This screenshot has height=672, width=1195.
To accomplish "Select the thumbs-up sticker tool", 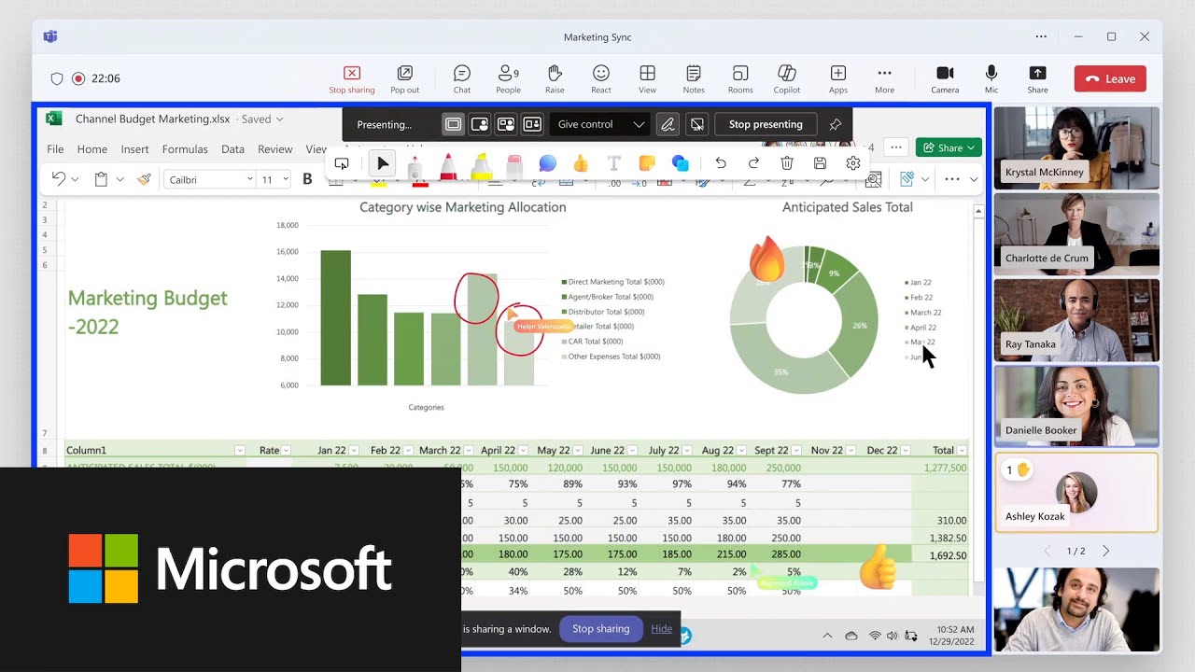I will [581, 164].
